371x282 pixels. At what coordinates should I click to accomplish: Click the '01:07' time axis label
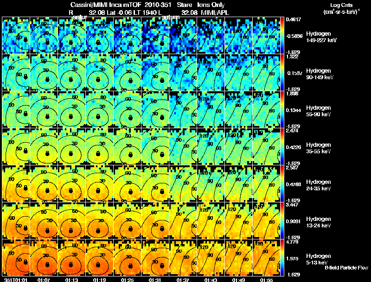tap(44, 280)
